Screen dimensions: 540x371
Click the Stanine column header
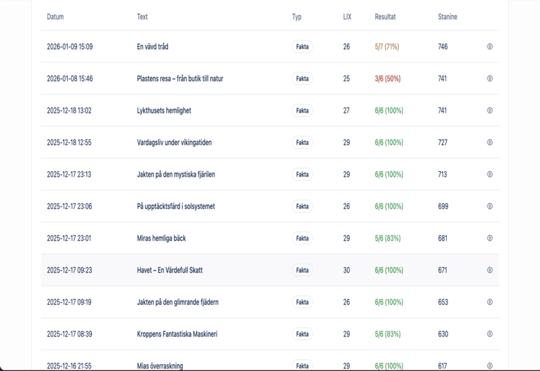click(x=448, y=17)
